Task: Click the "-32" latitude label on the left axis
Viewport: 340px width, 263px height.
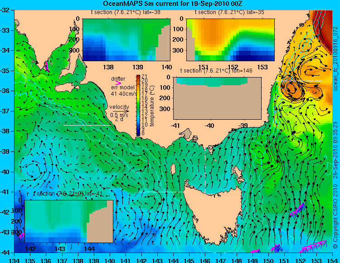Action: [x=5, y=10]
